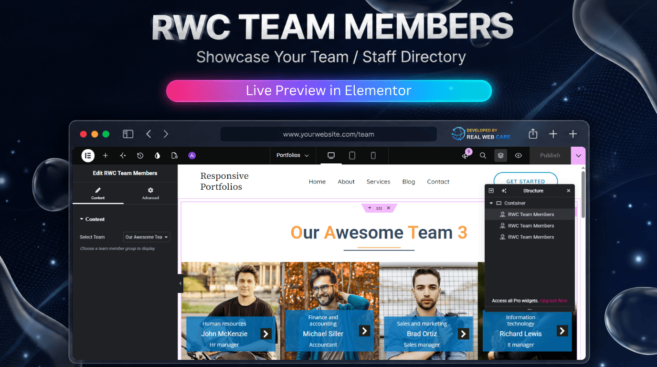Delete container with handle X icon

(x=389, y=208)
